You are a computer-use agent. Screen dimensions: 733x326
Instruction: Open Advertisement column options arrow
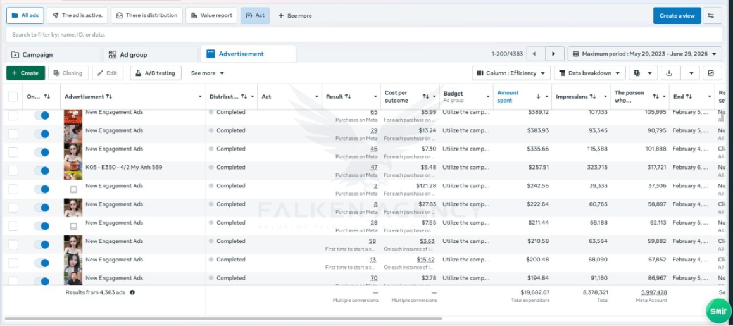pyautogui.click(x=200, y=96)
